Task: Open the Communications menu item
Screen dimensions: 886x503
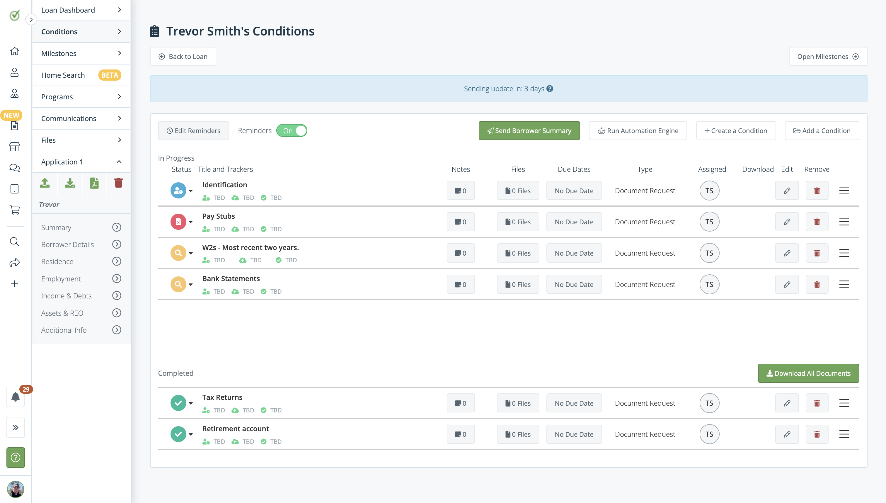Action: [81, 118]
